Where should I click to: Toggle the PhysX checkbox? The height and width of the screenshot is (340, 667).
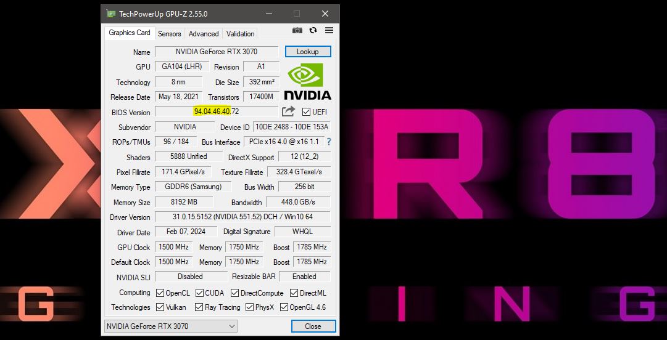pos(249,307)
